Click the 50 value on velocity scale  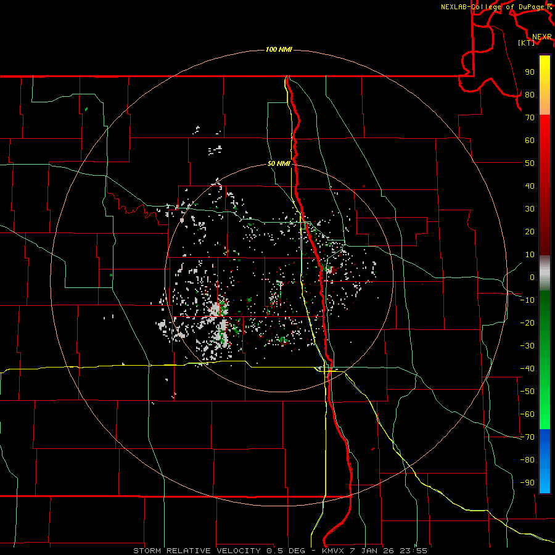click(x=530, y=163)
